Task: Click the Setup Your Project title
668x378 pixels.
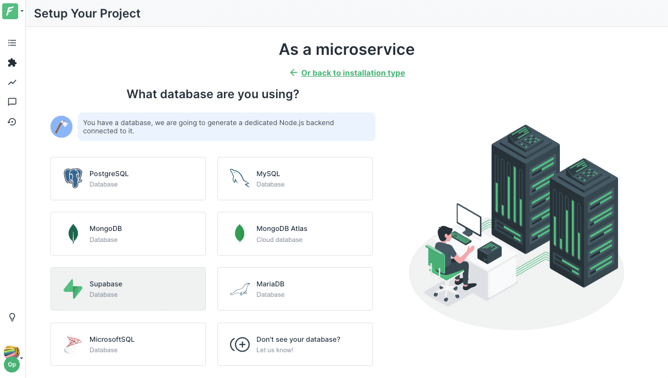Action: coord(87,13)
